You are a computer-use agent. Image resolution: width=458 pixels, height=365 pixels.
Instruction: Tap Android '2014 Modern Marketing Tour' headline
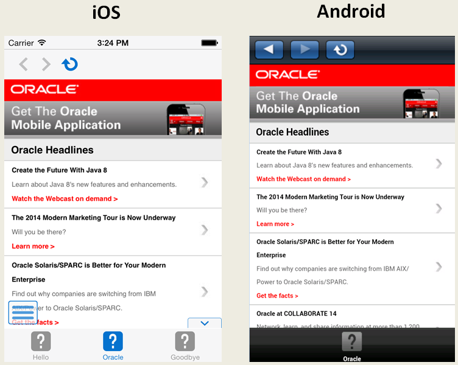[x=330, y=197]
